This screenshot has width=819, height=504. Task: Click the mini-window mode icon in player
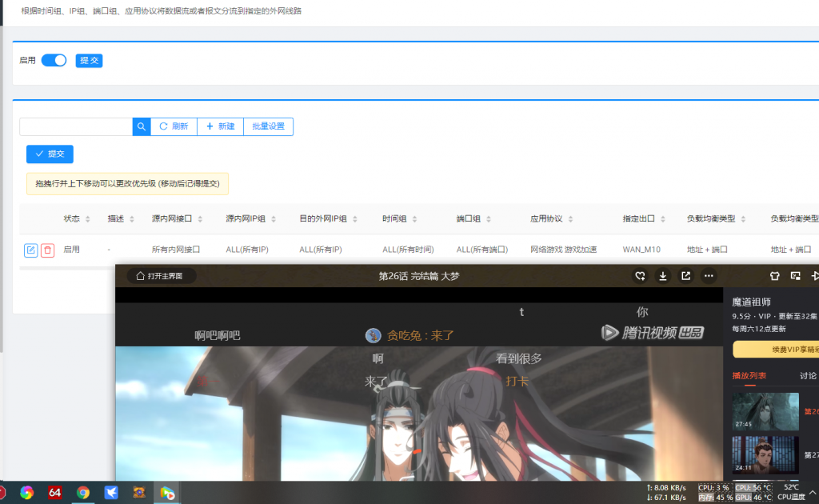pos(796,276)
